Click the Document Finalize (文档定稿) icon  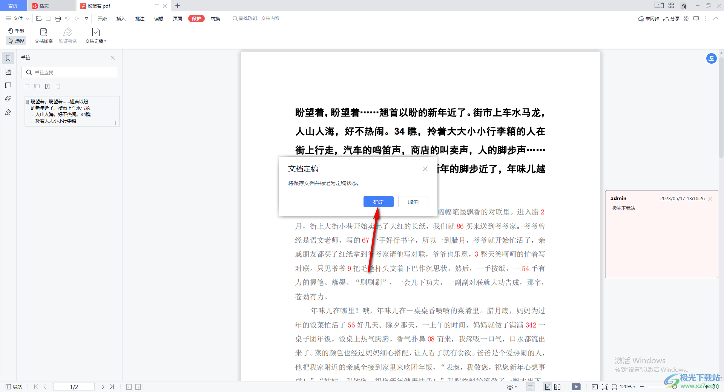click(96, 32)
